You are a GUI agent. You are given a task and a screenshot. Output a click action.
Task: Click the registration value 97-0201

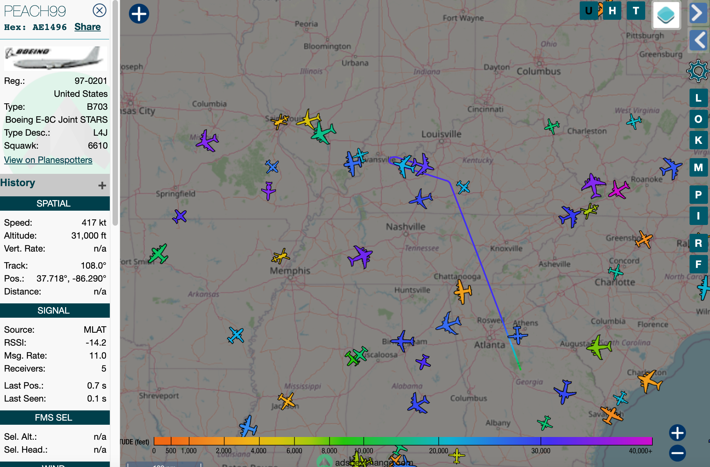pos(91,81)
